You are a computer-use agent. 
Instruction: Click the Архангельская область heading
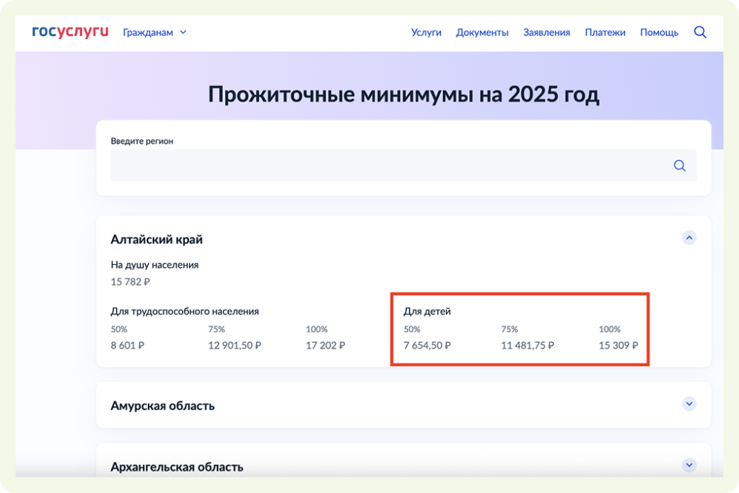pos(177,467)
